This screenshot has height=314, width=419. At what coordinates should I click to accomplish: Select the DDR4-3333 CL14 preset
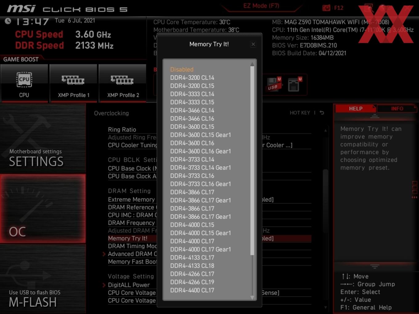[192, 94]
